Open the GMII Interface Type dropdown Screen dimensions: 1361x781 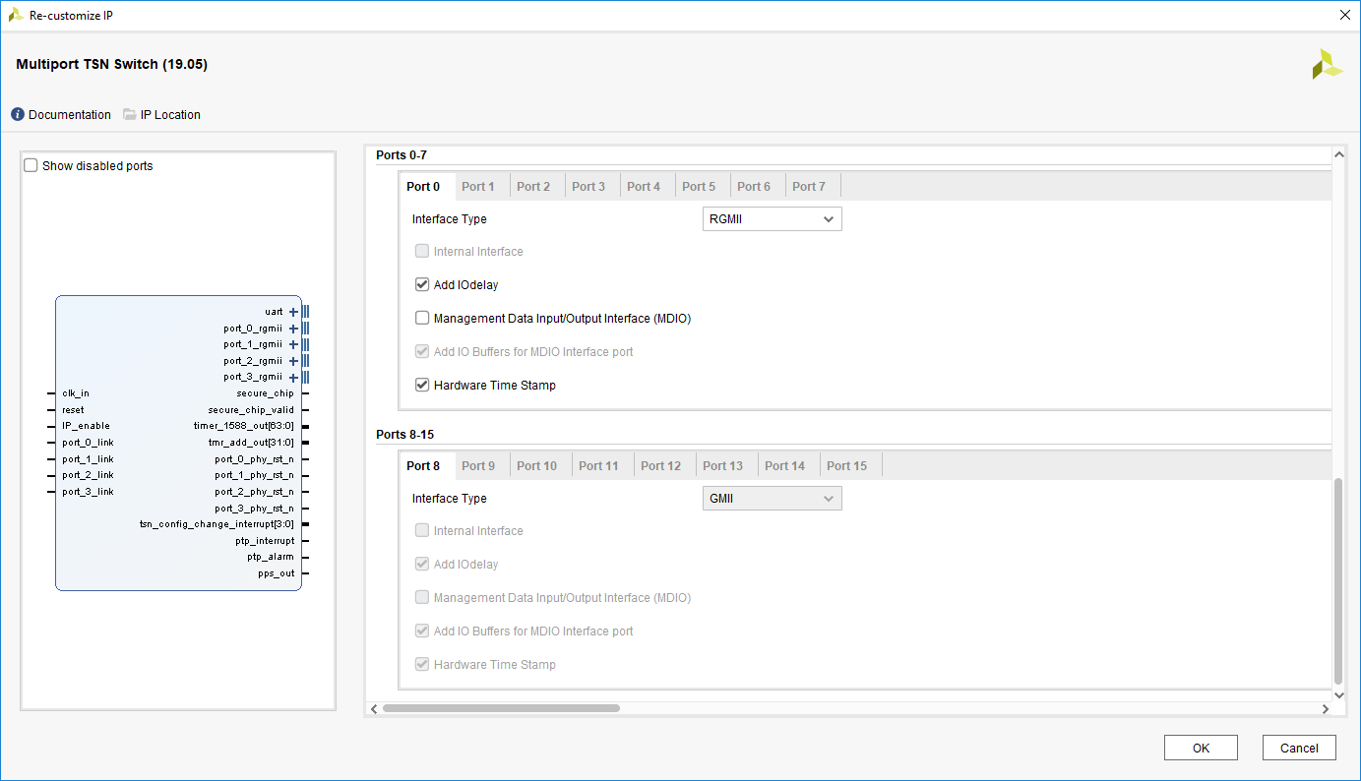773,499
